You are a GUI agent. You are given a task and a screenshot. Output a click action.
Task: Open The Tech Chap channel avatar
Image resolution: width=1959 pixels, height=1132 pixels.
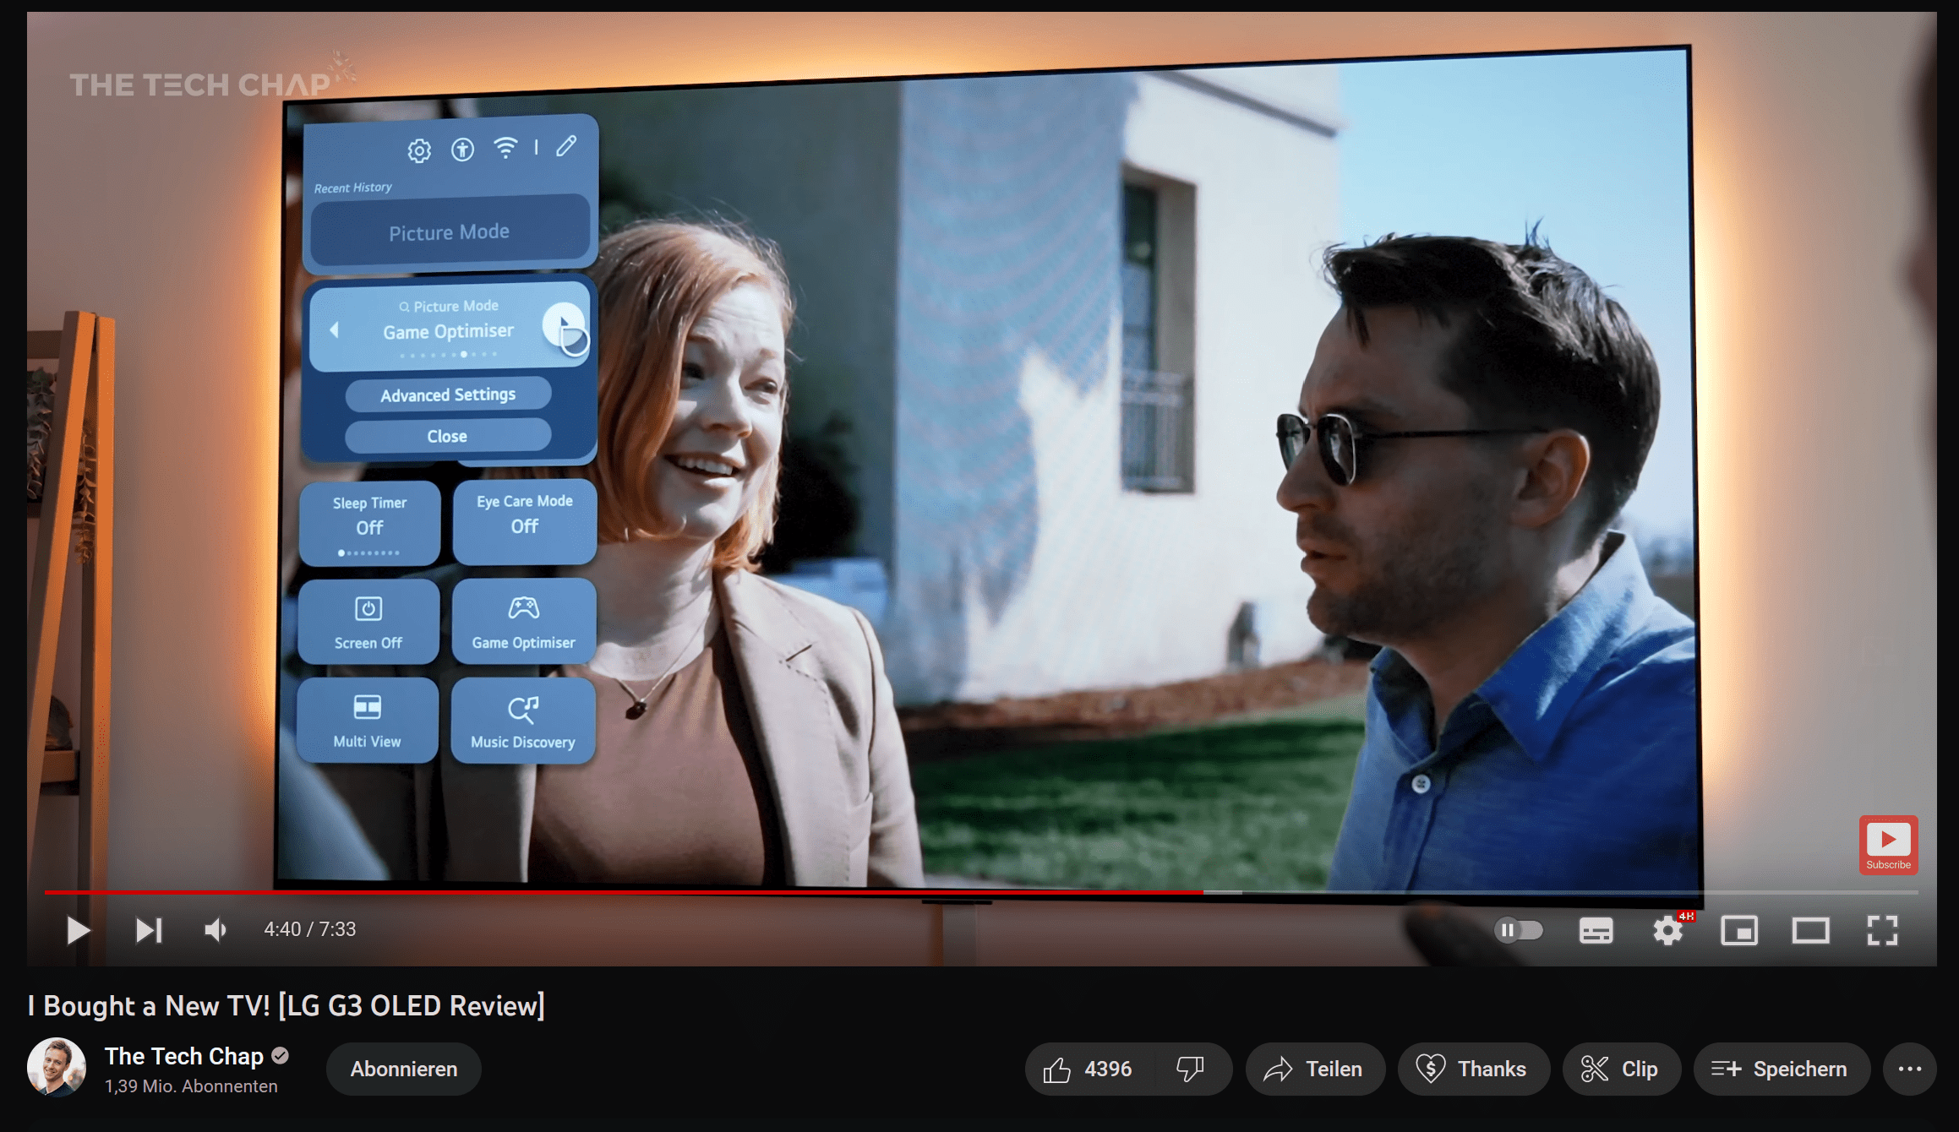(57, 1067)
